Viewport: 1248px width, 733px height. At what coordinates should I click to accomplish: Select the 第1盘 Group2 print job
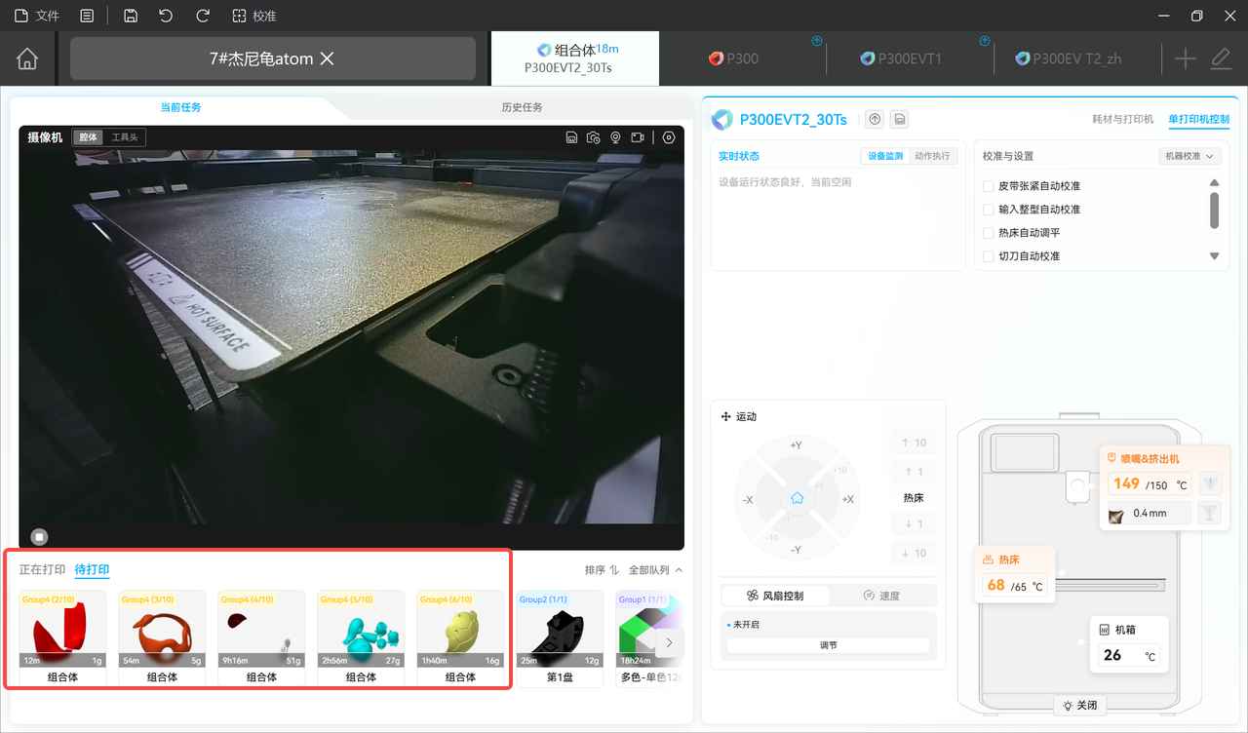coord(560,637)
